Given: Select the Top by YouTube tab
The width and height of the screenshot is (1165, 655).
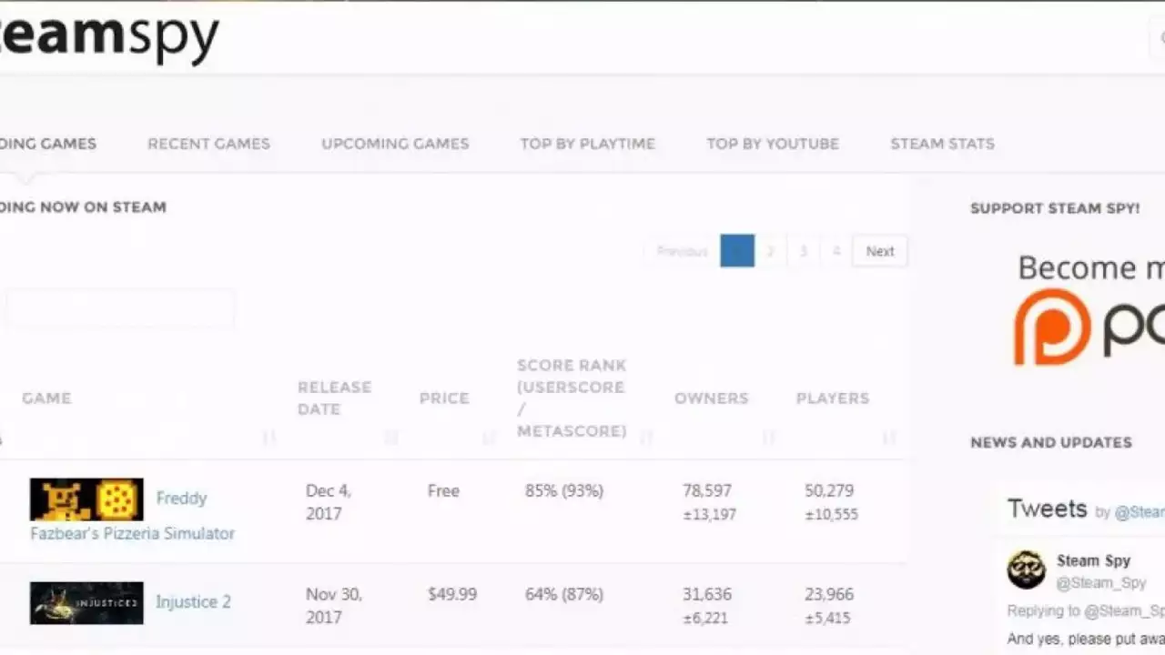Looking at the screenshot, I should [773, 144].
